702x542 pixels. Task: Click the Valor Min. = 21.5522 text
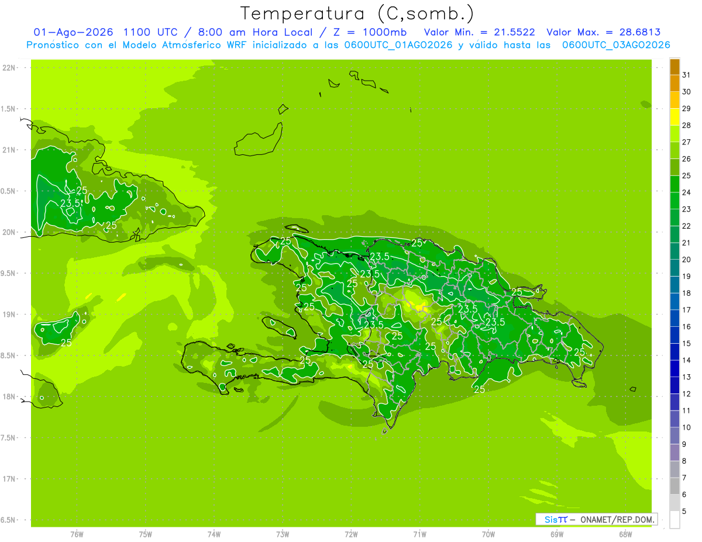[479, 32]
